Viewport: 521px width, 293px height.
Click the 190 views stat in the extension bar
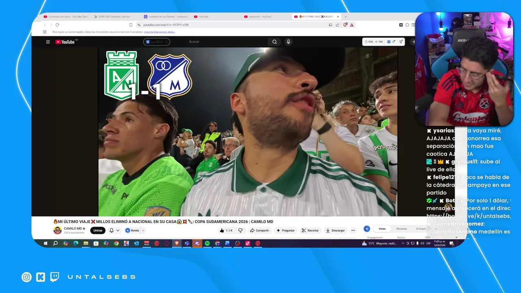[x=379, y=42]
